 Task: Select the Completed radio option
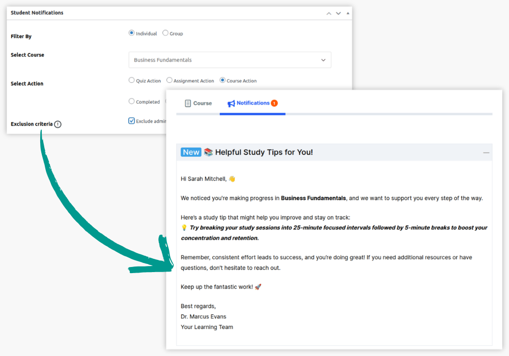(132, 101)
